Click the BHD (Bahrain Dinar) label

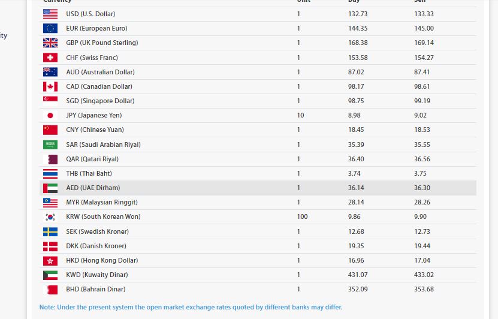coord(96,289)
